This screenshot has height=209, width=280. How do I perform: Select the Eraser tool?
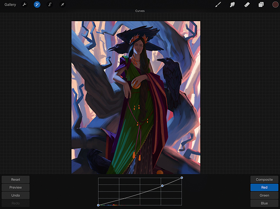(247, 5)
